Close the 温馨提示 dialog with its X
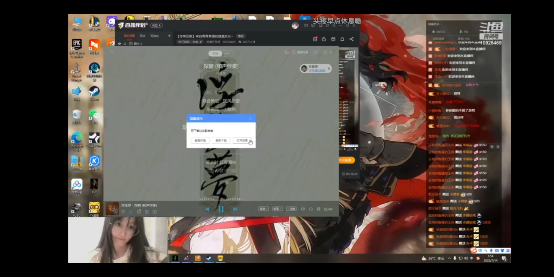 pyautogui.click(x=250, y=119)
